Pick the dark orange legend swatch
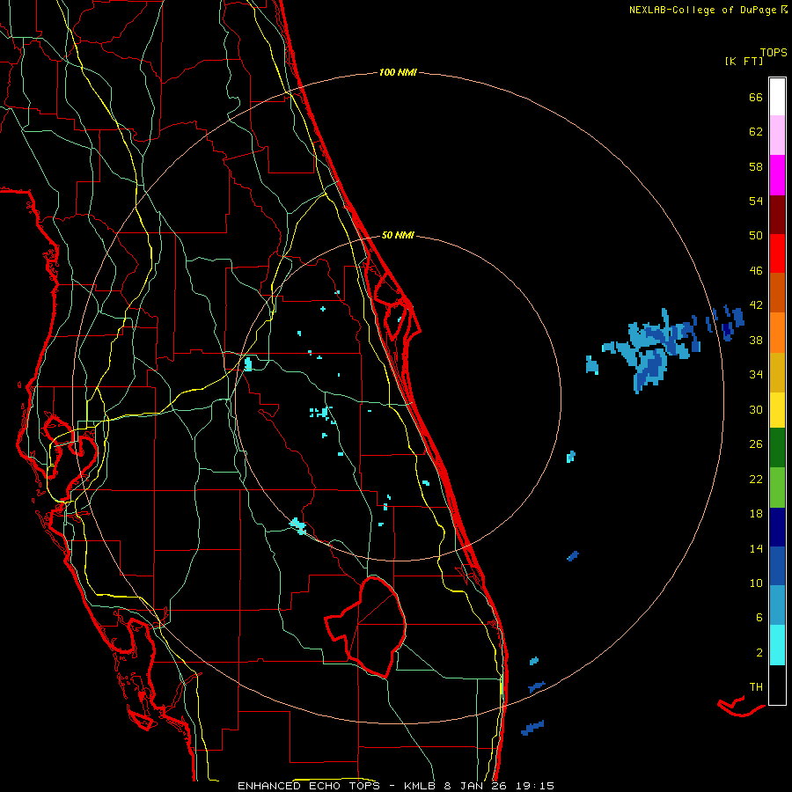The width and height of the screenshot is (792, 792). pyautogui.click(x=777, y=292)
